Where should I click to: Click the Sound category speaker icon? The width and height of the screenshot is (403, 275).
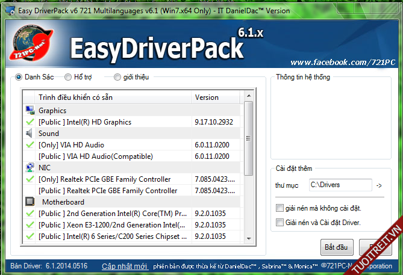(x=30, y=134)
